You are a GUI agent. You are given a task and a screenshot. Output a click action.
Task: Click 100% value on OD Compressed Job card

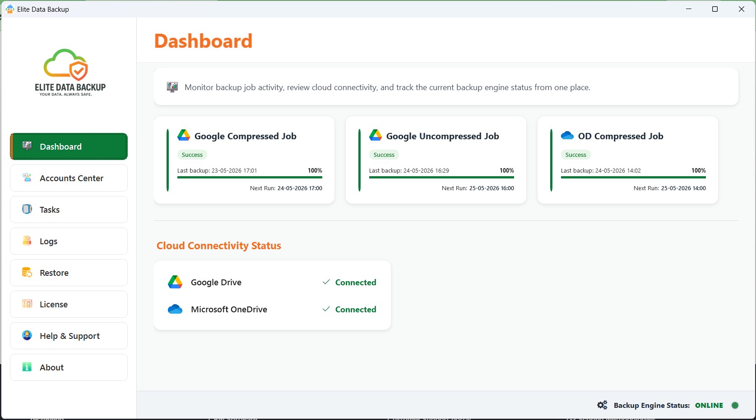pos(699,170)
